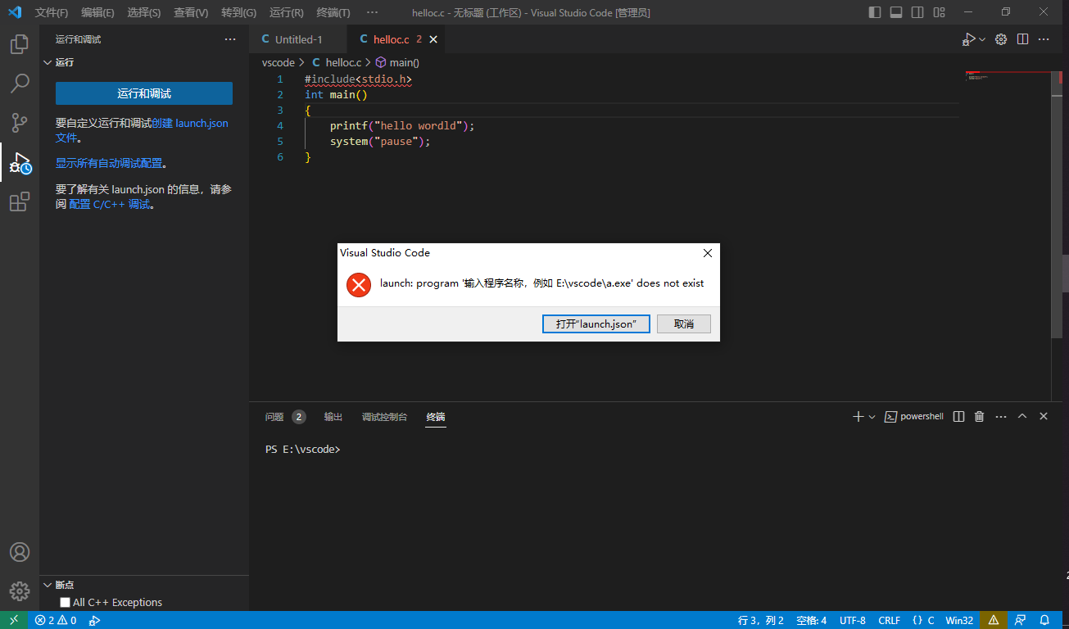Click 取消 in the error dialog
The width and height of the screenshot is (1069, 629).
coord(684,324)
